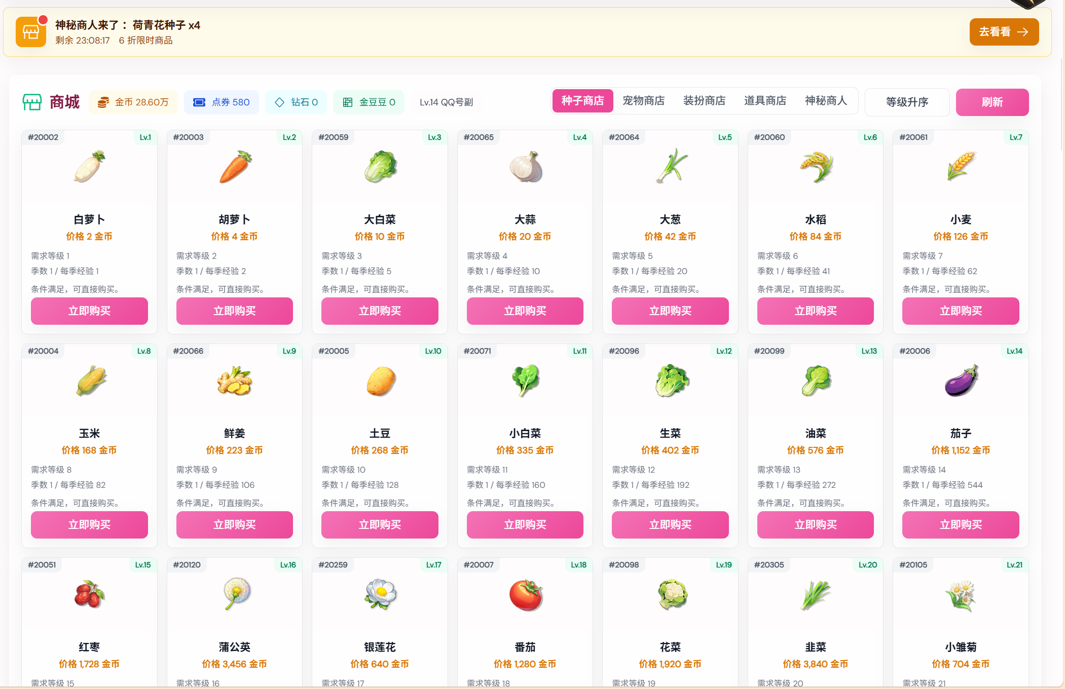1065x689 pixels.
Task: Go to the 神秘商人 tab
Action: point(826,101)
